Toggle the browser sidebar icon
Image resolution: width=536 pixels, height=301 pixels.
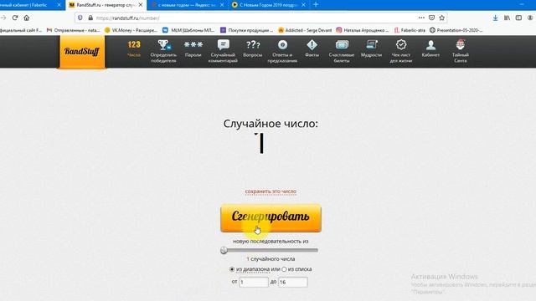click(x=518, y=18)
